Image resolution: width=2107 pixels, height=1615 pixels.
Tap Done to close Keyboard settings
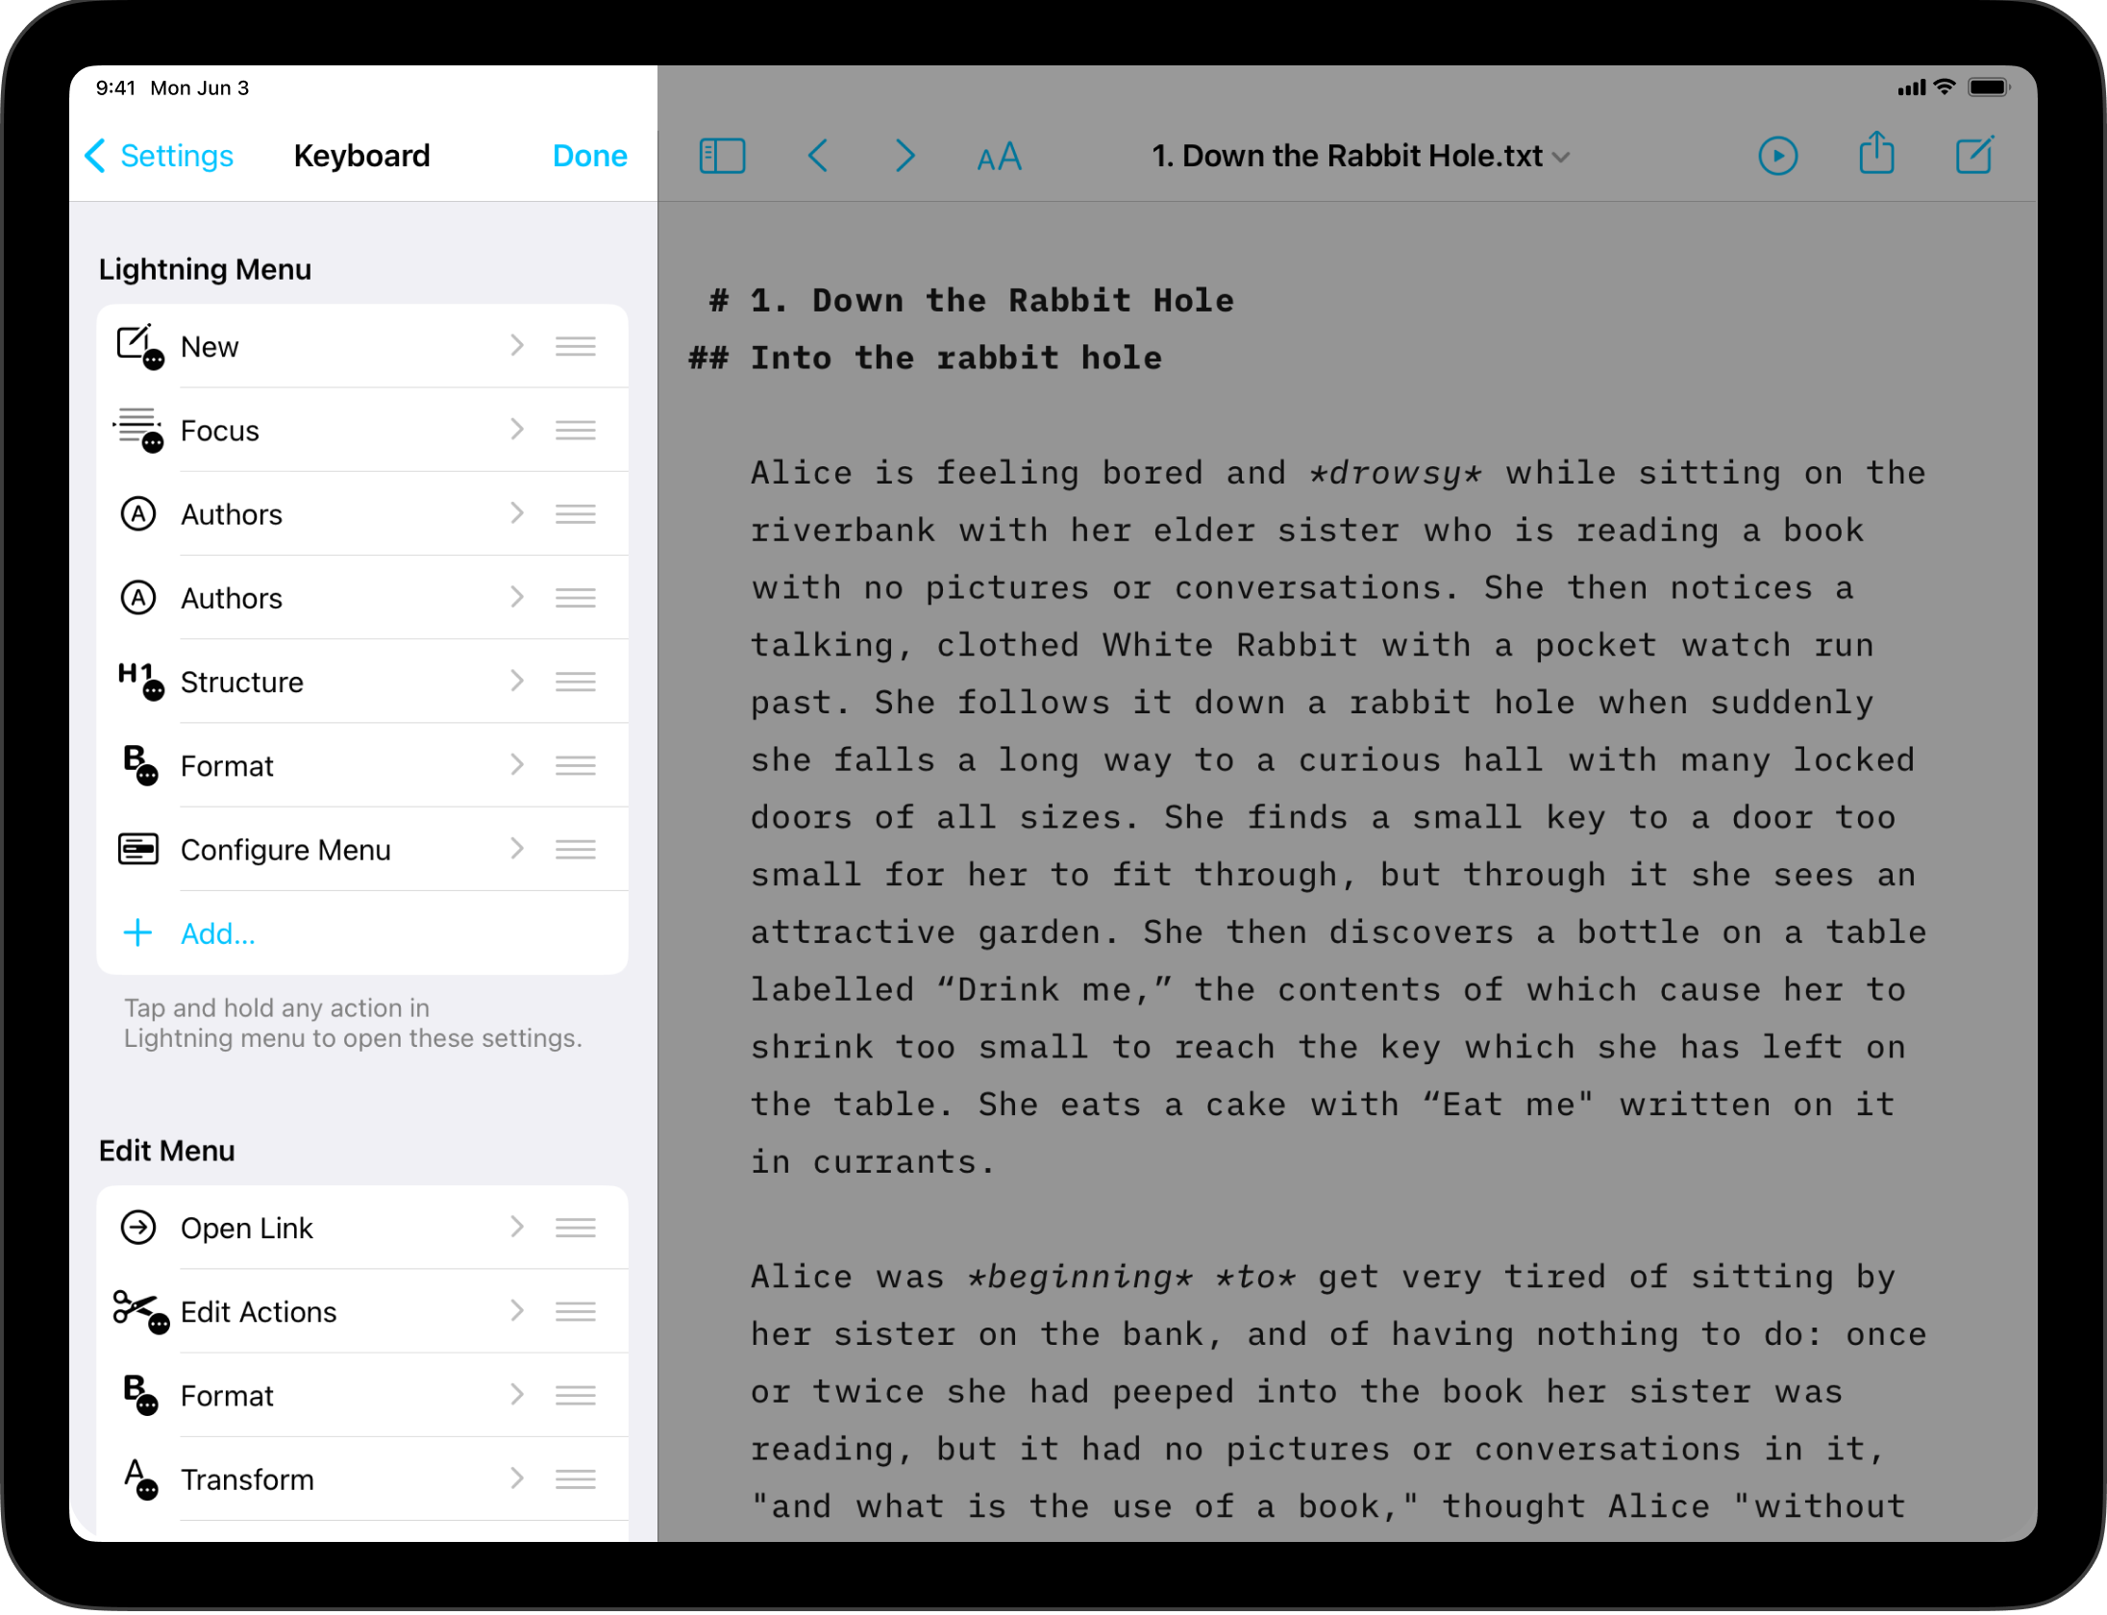tap(589, 156)
